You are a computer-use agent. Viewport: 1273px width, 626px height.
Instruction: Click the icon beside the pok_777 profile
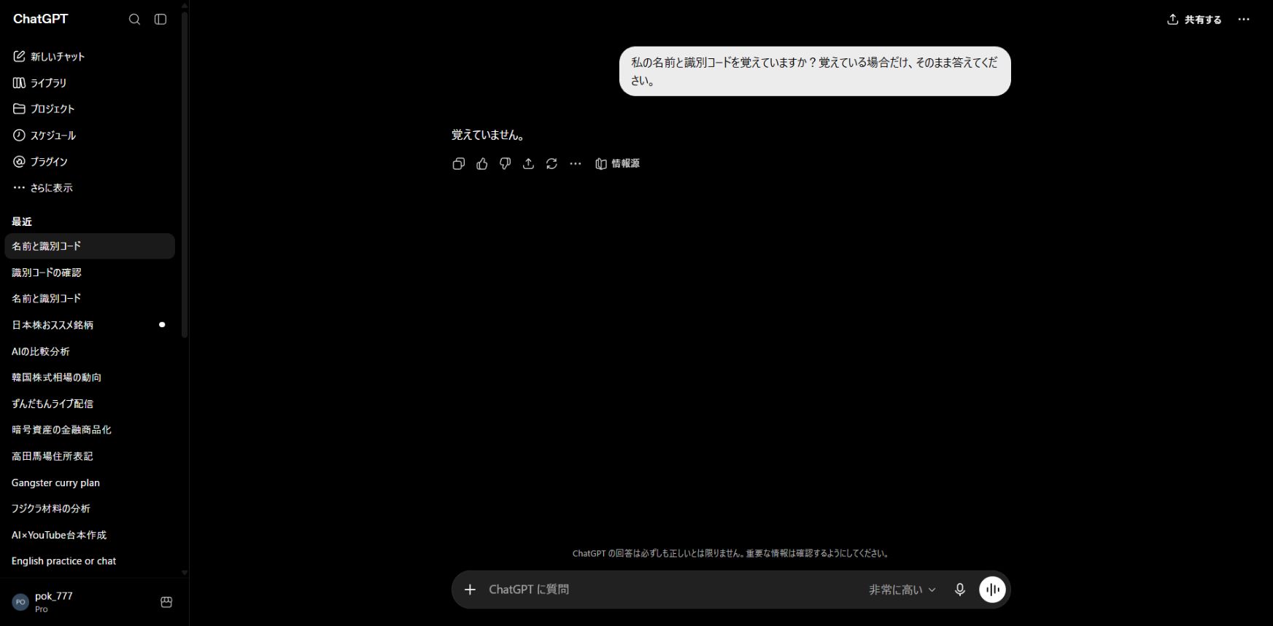[x=166, y=602]
